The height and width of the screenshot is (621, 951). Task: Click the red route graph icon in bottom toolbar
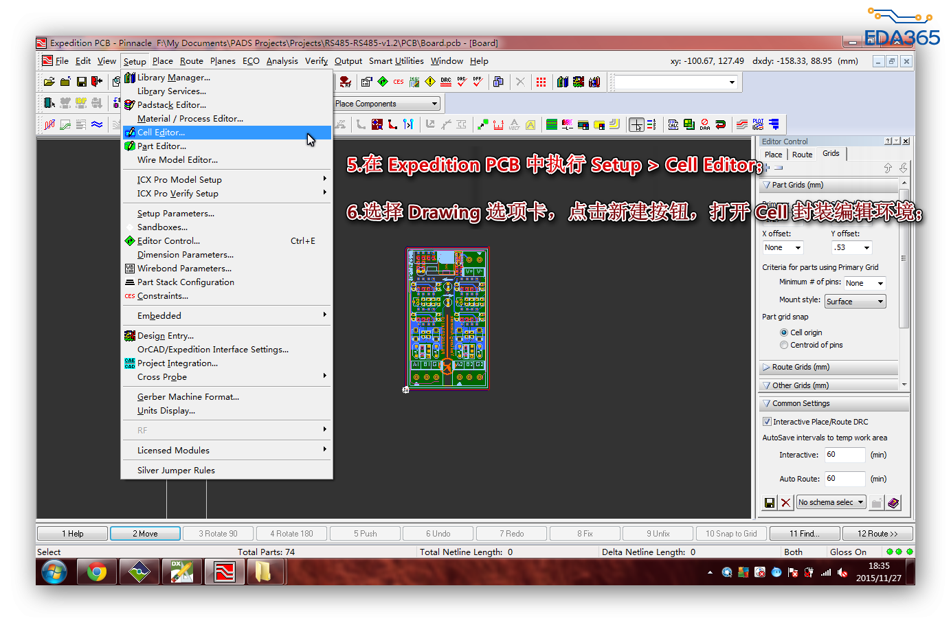click(49, 124)
